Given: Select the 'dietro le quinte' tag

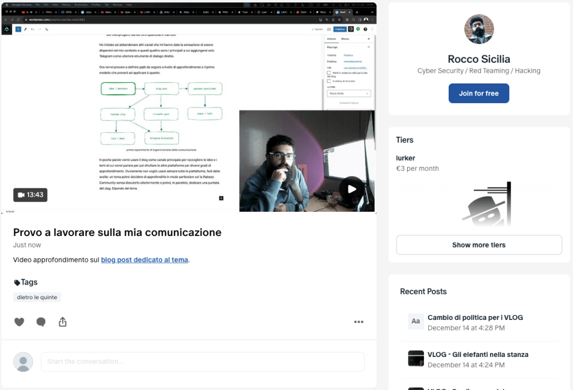Looking at the screenshot, I should (x=37, y=297).
